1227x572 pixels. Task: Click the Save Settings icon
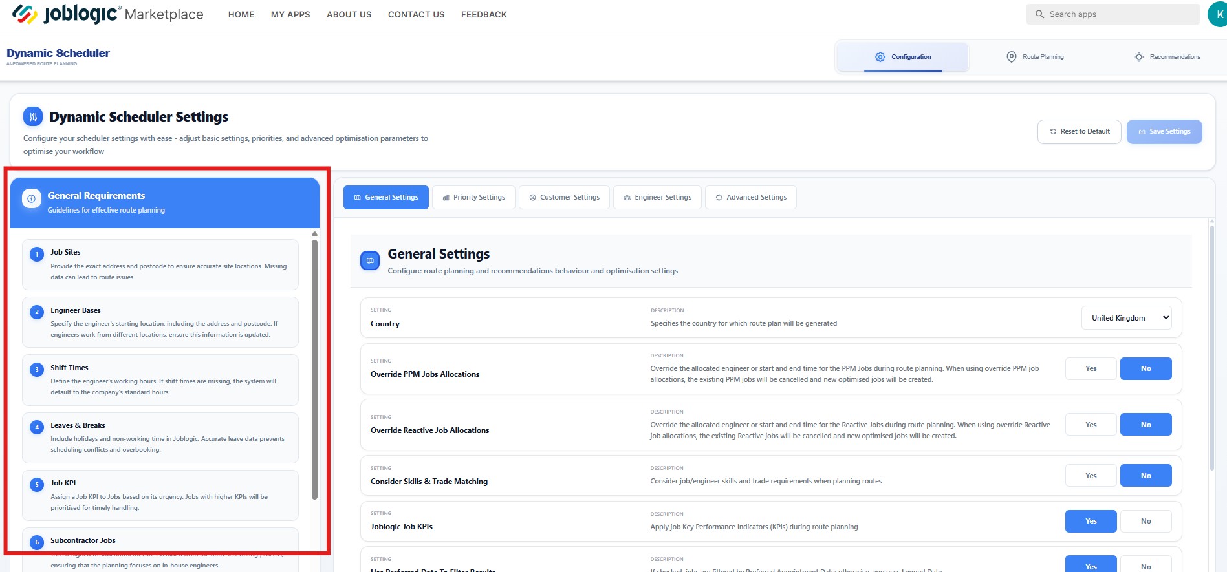coord(1142,132)
